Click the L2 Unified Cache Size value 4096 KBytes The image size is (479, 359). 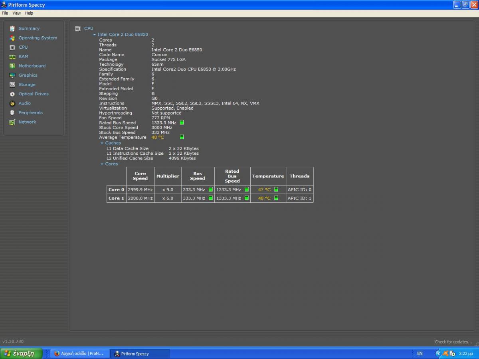tap(182, 158)
